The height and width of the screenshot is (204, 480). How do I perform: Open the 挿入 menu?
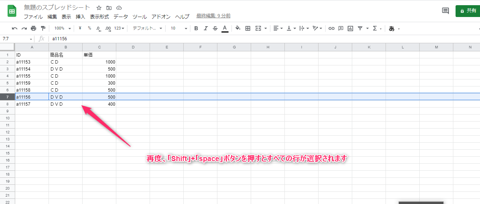[x=80, y=17]
